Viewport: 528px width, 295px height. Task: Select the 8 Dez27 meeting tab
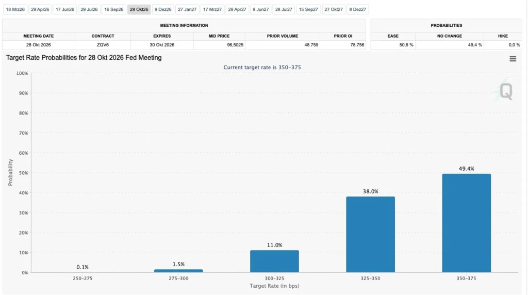(x=358, y=9)
